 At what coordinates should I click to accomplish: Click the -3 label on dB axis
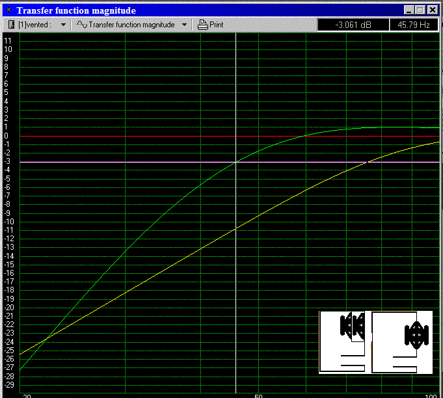(x=7, y=161)
